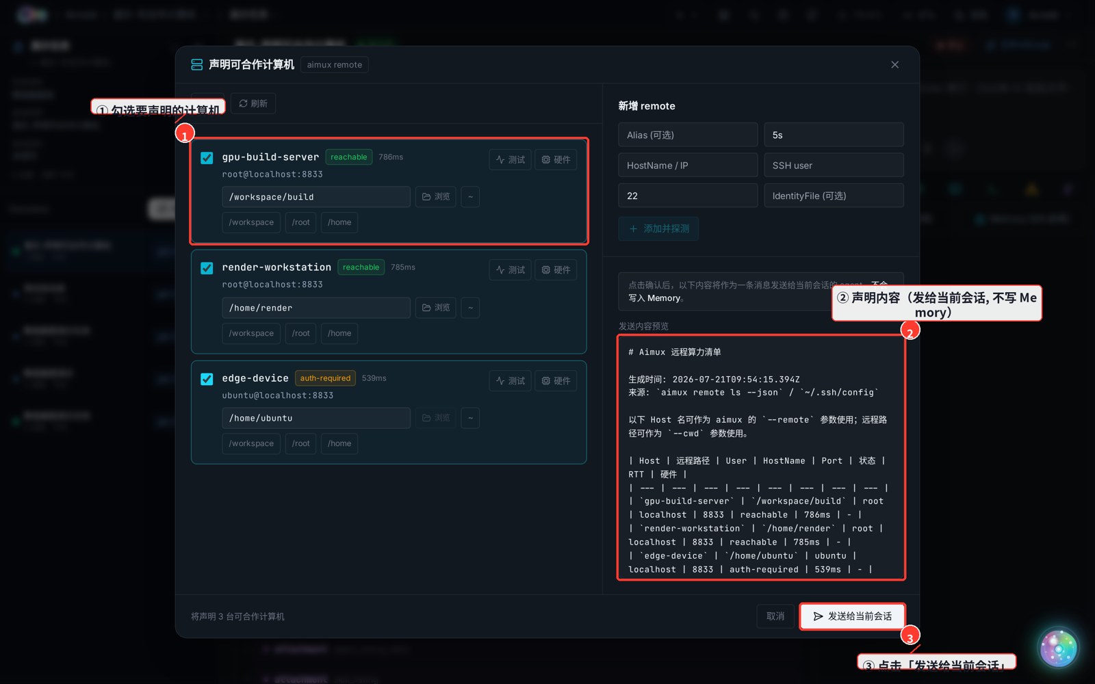Viewport: 1095px width, 684px height.
Task: Click 浏览 next to /home/render
Action: (436, 308)
